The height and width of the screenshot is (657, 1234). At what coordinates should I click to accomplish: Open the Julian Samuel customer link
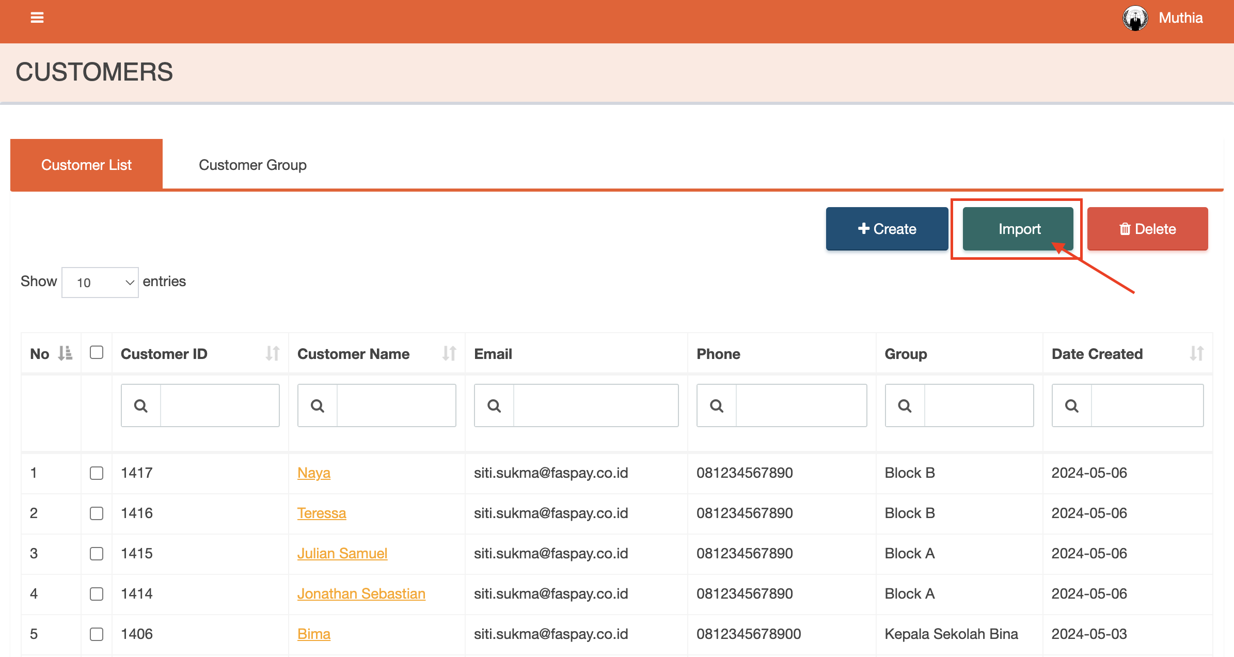pyautogui.click(x=342, y=553)
